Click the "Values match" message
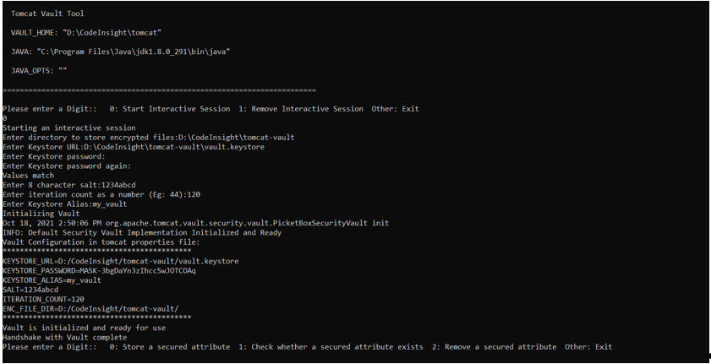The width and height of the screenshot is (711, 364). click(x=30, y=176)
